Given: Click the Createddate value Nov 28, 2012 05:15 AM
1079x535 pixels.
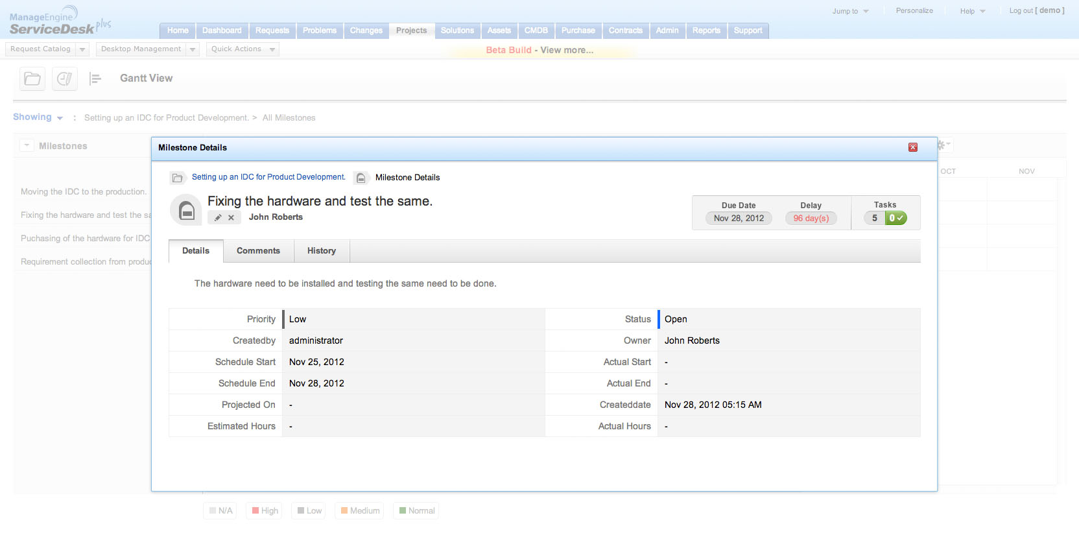Looking at the screenshot, I should 713,405.
